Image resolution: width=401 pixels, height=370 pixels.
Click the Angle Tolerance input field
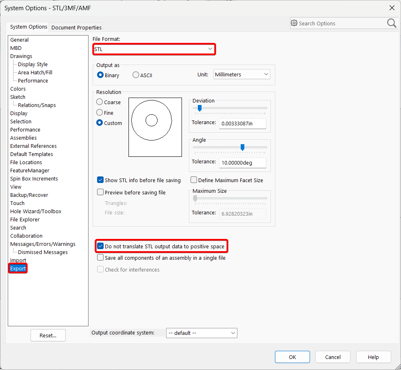click(242, 163)
